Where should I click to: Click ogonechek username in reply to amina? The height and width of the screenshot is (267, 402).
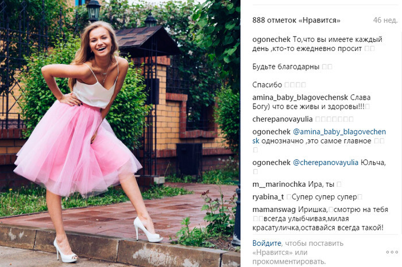(x=271, y=132)
